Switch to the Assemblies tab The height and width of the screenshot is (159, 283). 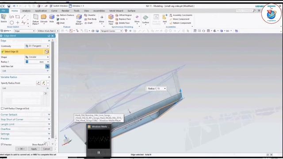[x=99, y=11]
